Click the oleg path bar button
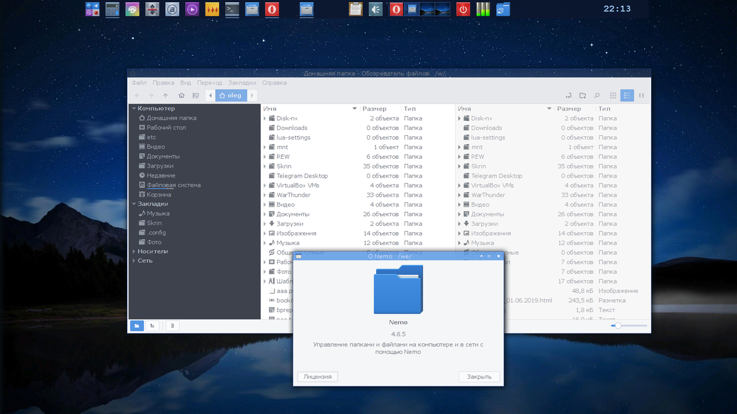This screenshot has width=737, height=414. (231, 95)
